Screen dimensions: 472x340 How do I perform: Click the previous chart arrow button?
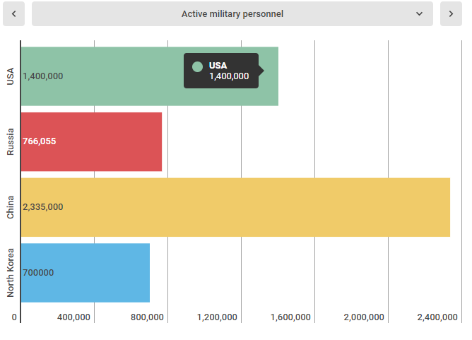pyautogui.click(x=14, y=14)
